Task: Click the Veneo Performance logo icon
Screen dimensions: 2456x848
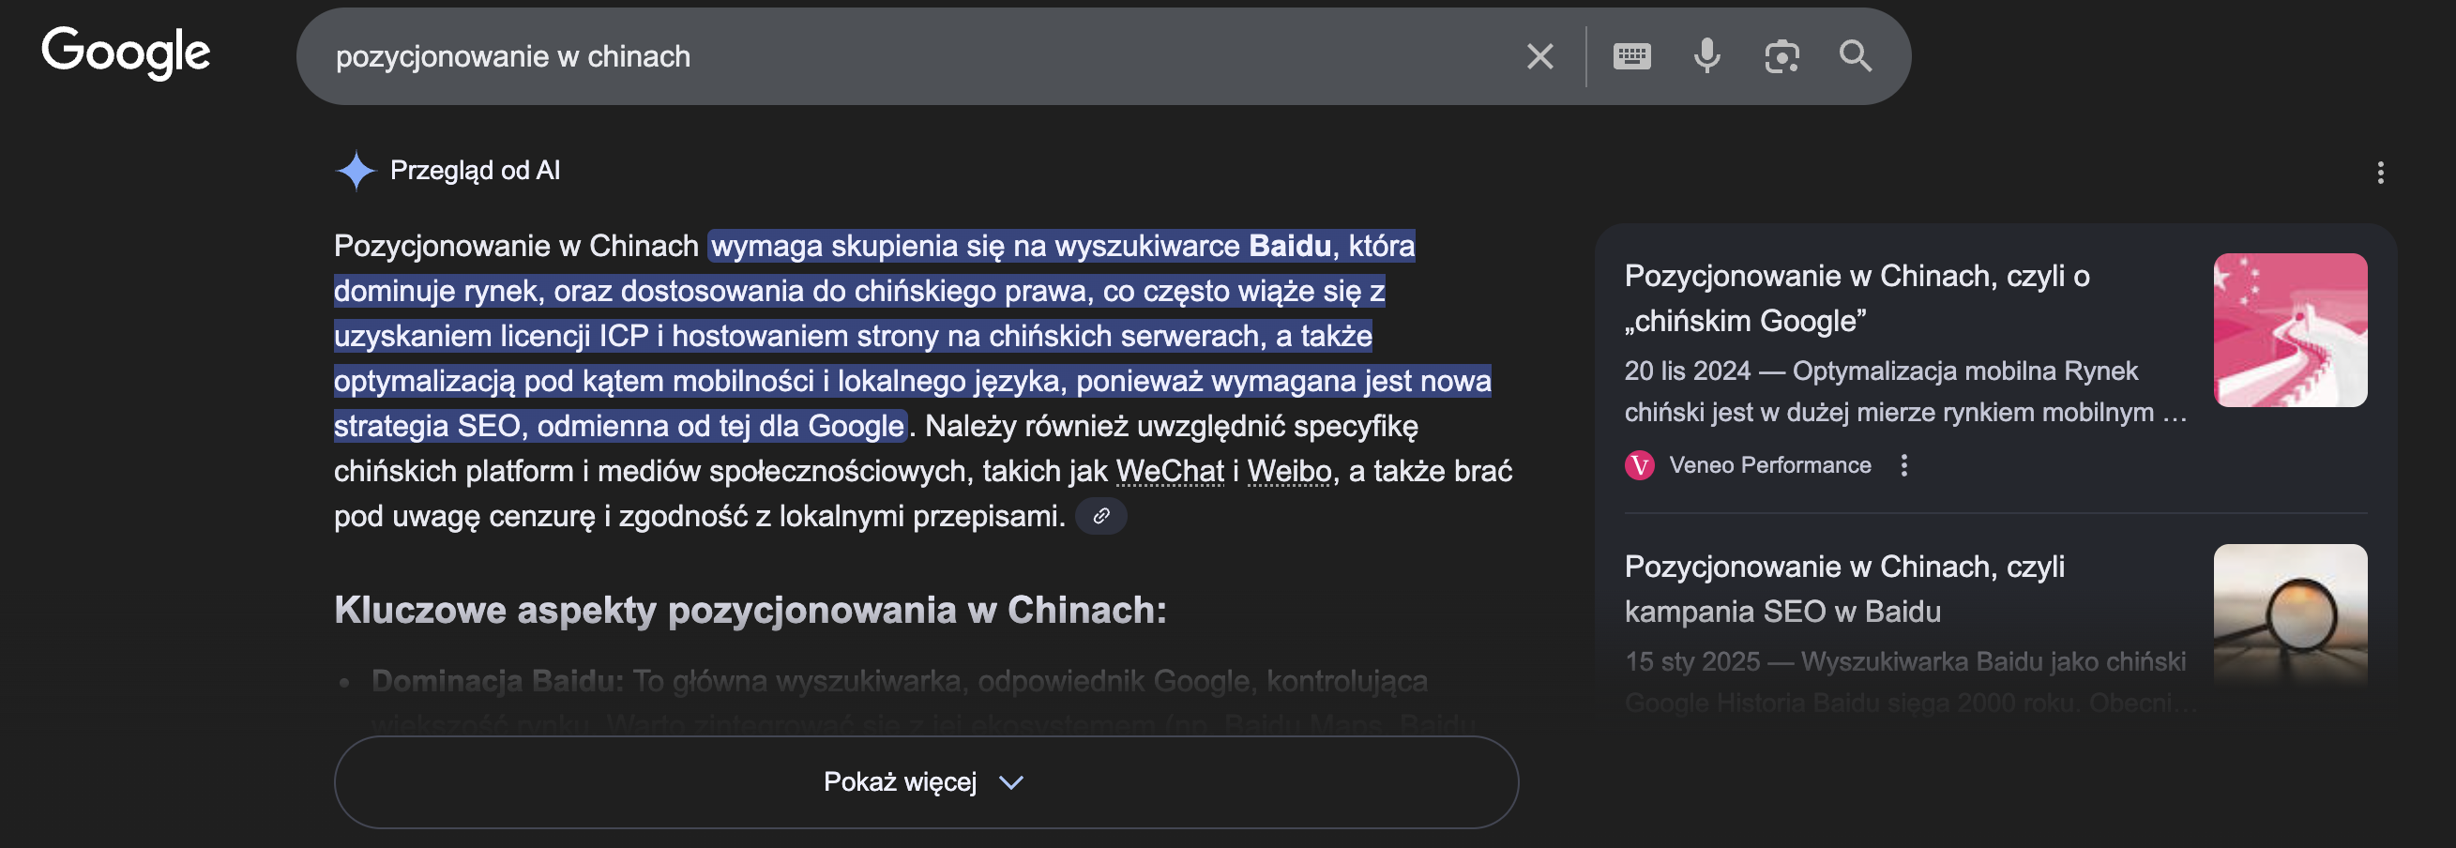Action: click(x=1639, y=465)
